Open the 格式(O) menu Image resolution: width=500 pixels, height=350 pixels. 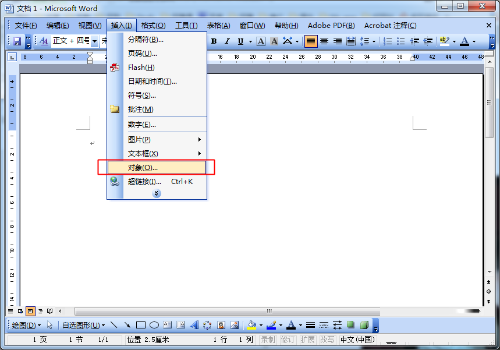pos(154,26)
